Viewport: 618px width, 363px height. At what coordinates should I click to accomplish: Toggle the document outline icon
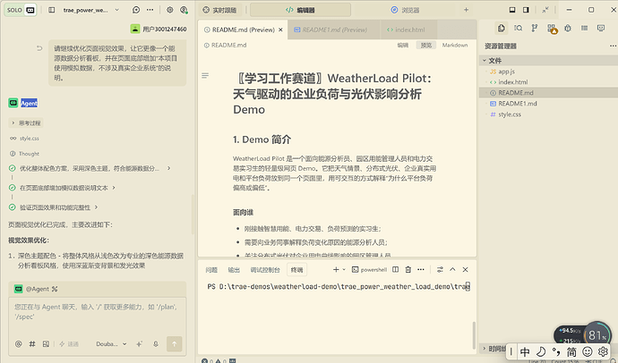tap(205, 75)
